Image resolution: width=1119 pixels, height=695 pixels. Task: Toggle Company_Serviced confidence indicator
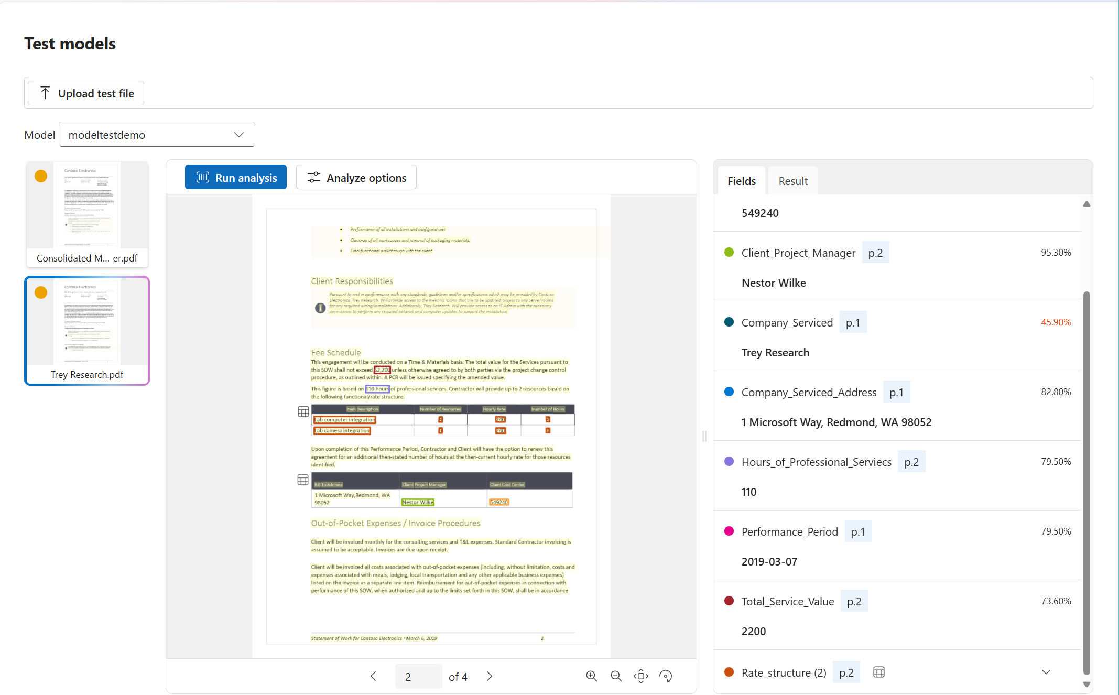tap(727, 322)
